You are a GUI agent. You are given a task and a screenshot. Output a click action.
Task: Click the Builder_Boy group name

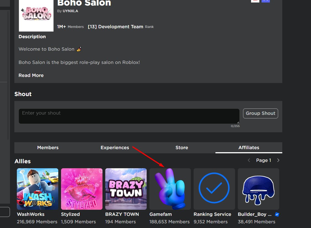[255, 214]
